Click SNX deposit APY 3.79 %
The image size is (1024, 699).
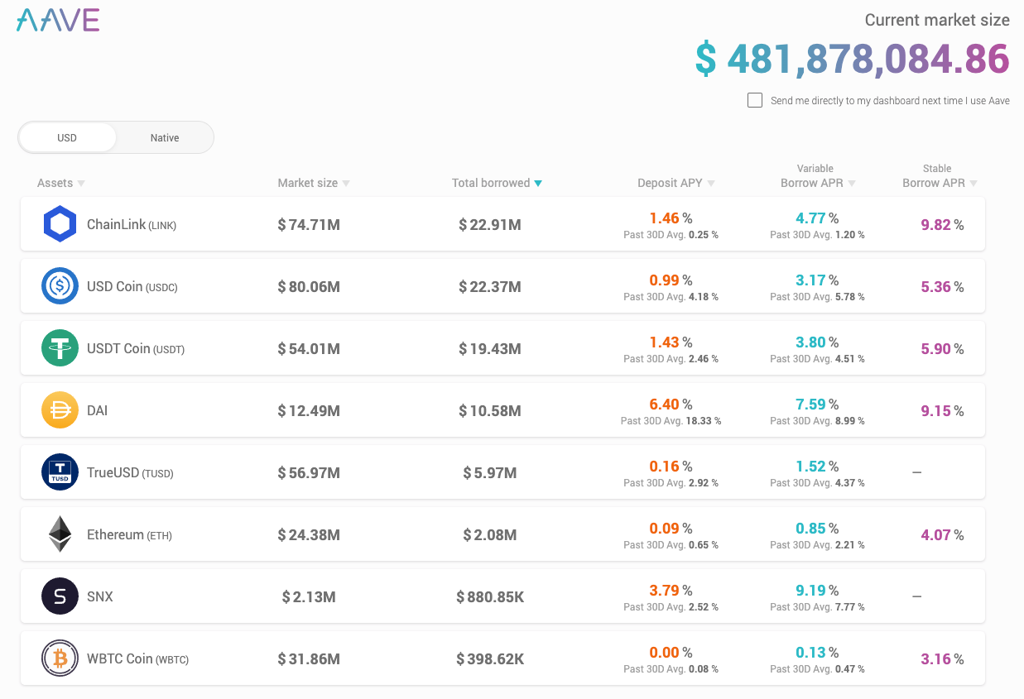[x=671, y=591]
